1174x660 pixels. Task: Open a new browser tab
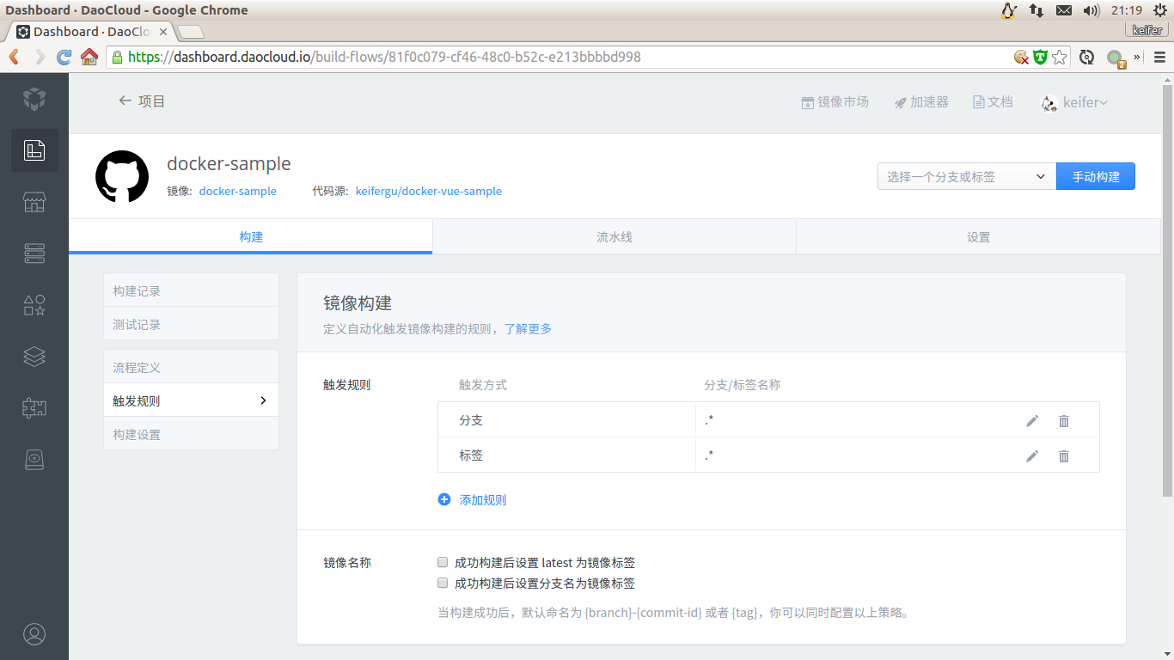[190, 32]
